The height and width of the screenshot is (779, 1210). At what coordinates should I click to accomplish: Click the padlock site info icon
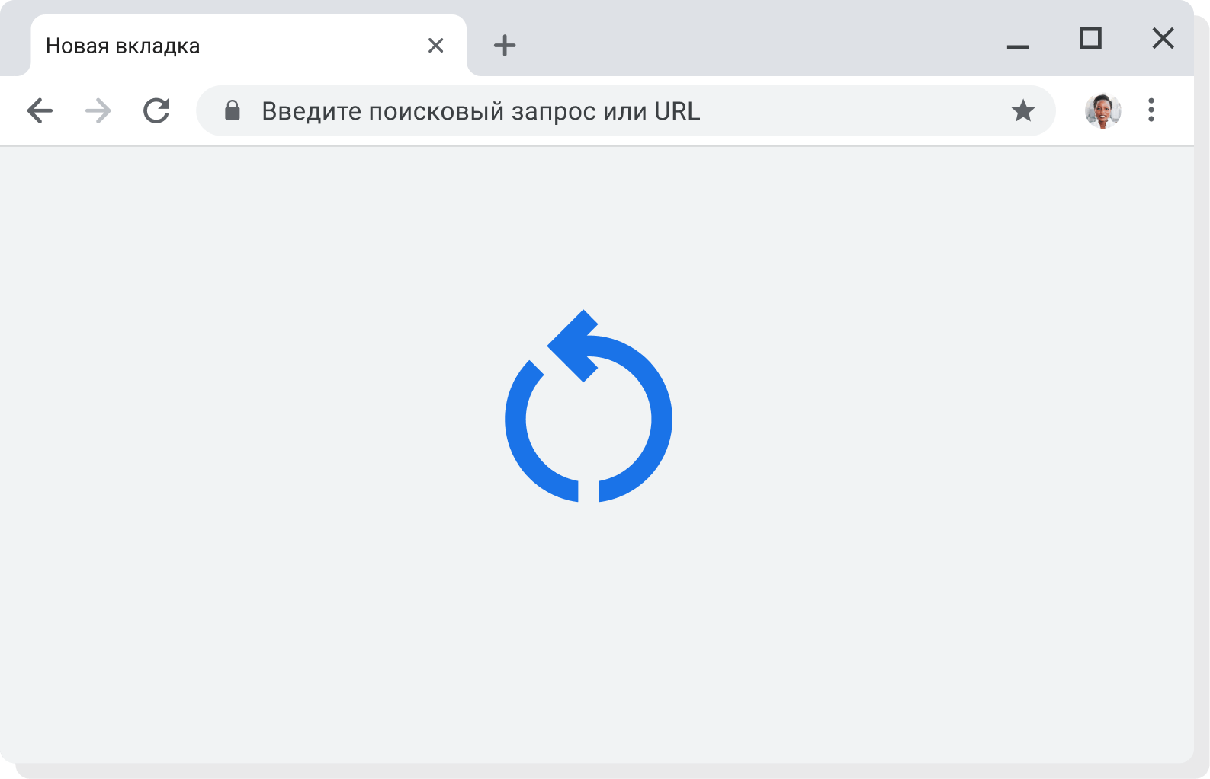[233, 111]
